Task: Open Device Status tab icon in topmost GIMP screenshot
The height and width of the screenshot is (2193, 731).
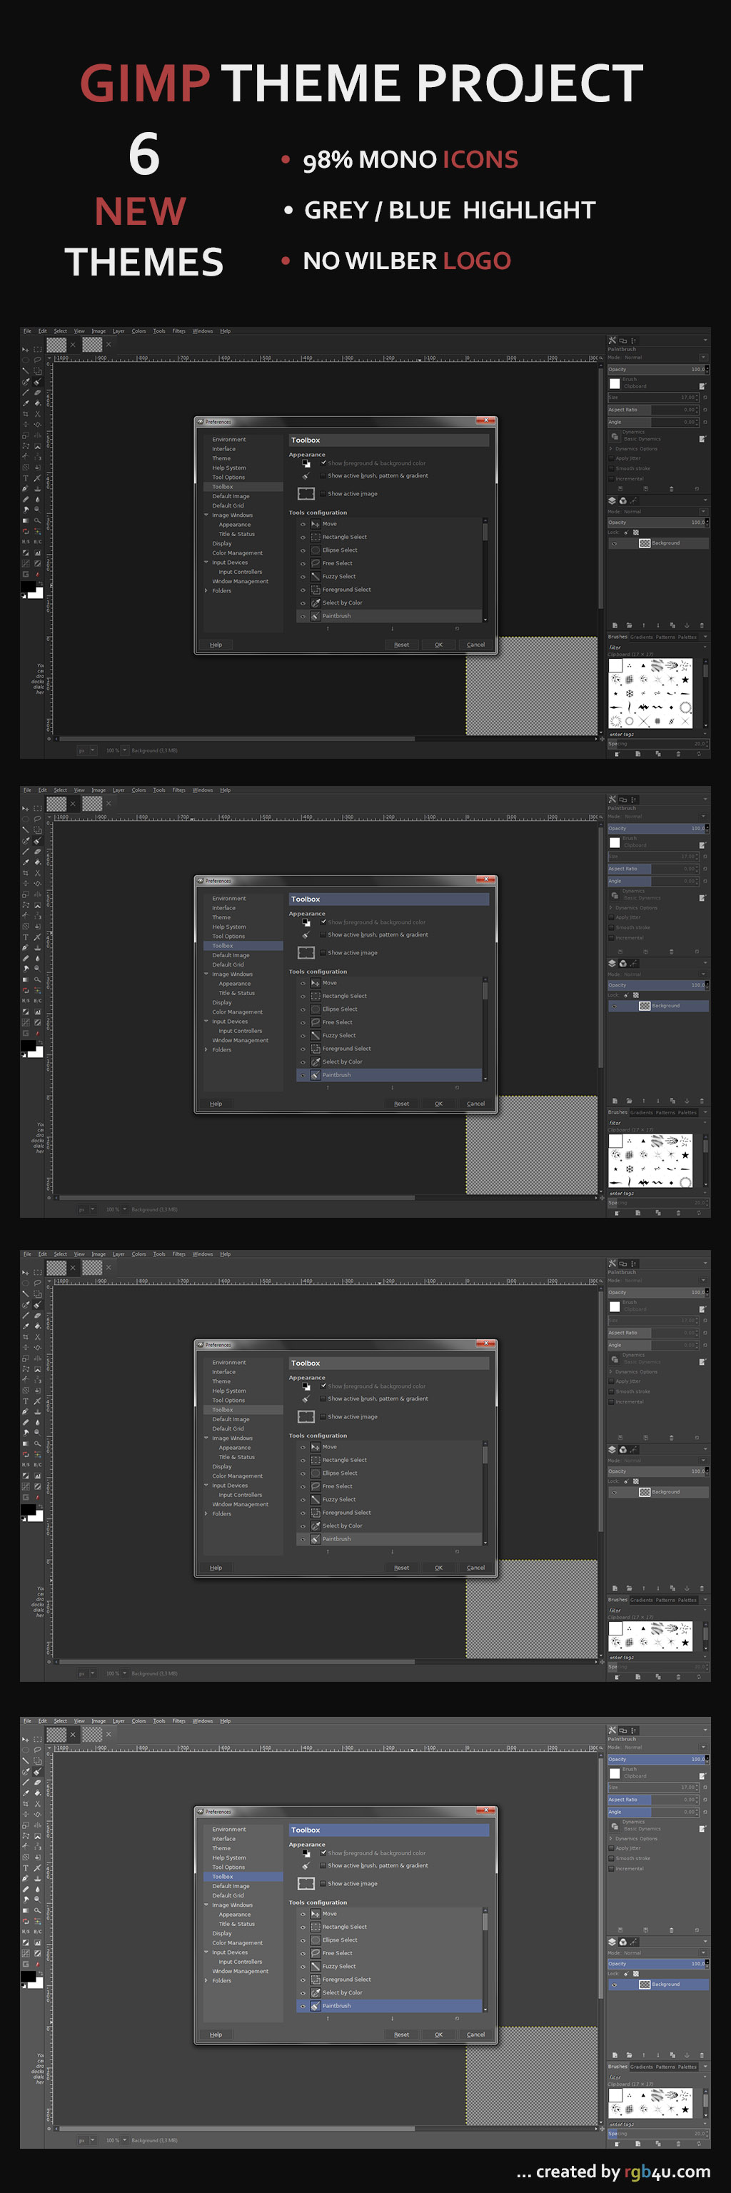Action: click(623, 341)
